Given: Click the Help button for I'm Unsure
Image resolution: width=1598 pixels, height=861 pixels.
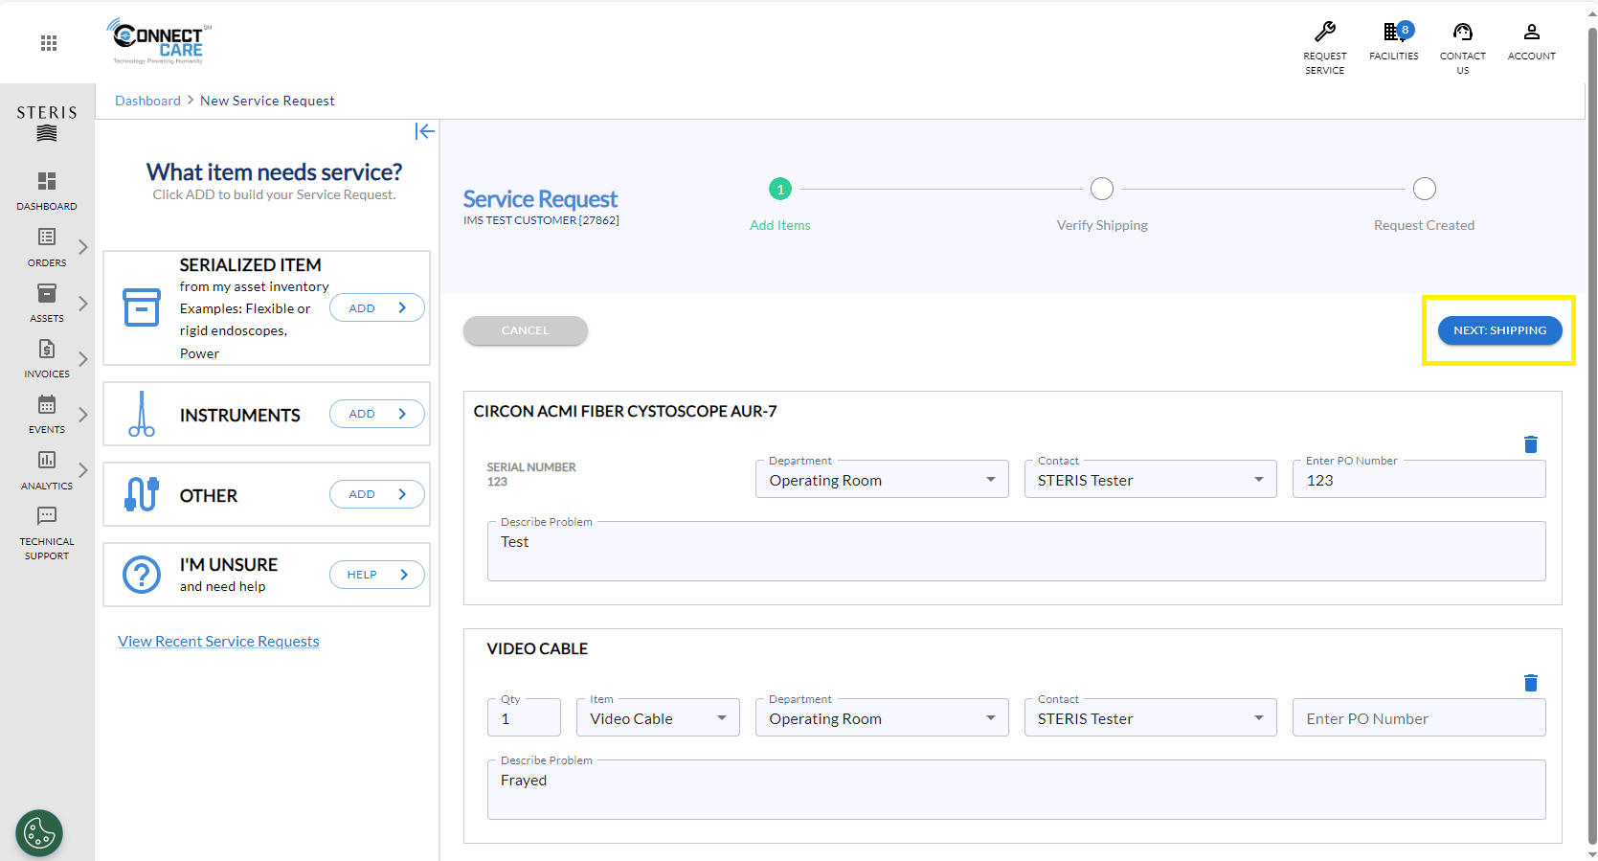Looking at the screenshot, I should 377,575.
